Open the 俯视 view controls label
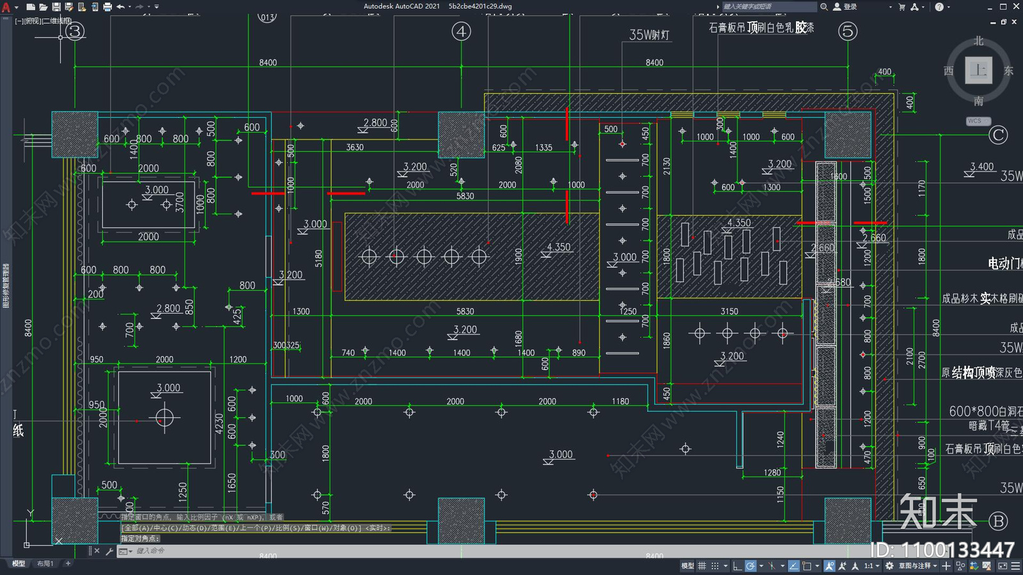This screenshot has width=1023, height=575. coord(33,21)
